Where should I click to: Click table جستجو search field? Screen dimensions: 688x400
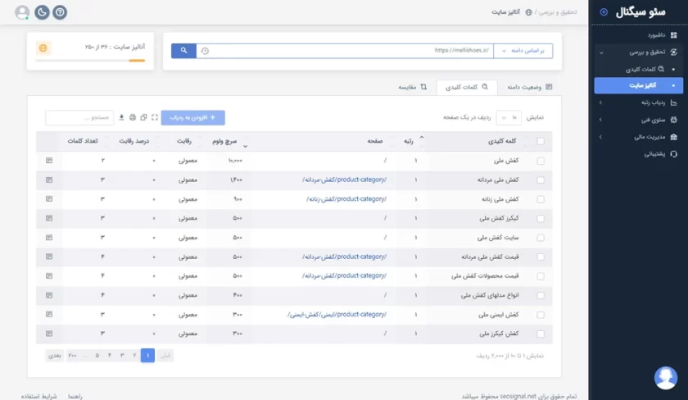coord(79,117)
